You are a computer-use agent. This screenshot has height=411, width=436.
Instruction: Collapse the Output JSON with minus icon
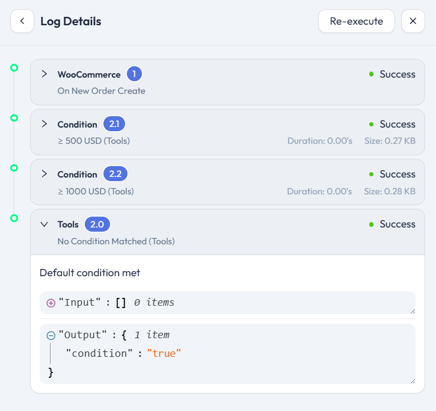(x=51, y=335)
